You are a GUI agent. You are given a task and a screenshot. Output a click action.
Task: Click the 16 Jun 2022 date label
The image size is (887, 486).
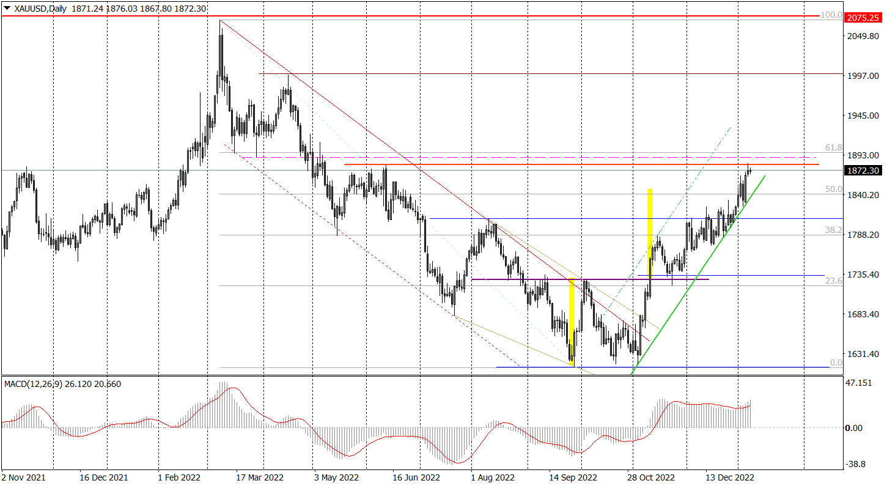(x=416, y=477)
